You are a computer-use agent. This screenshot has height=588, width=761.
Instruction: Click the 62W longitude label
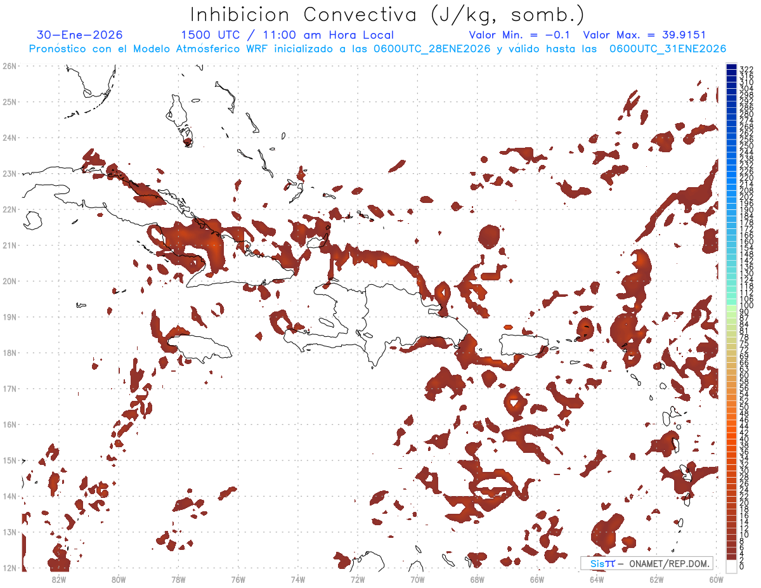(x=656, y=579)
